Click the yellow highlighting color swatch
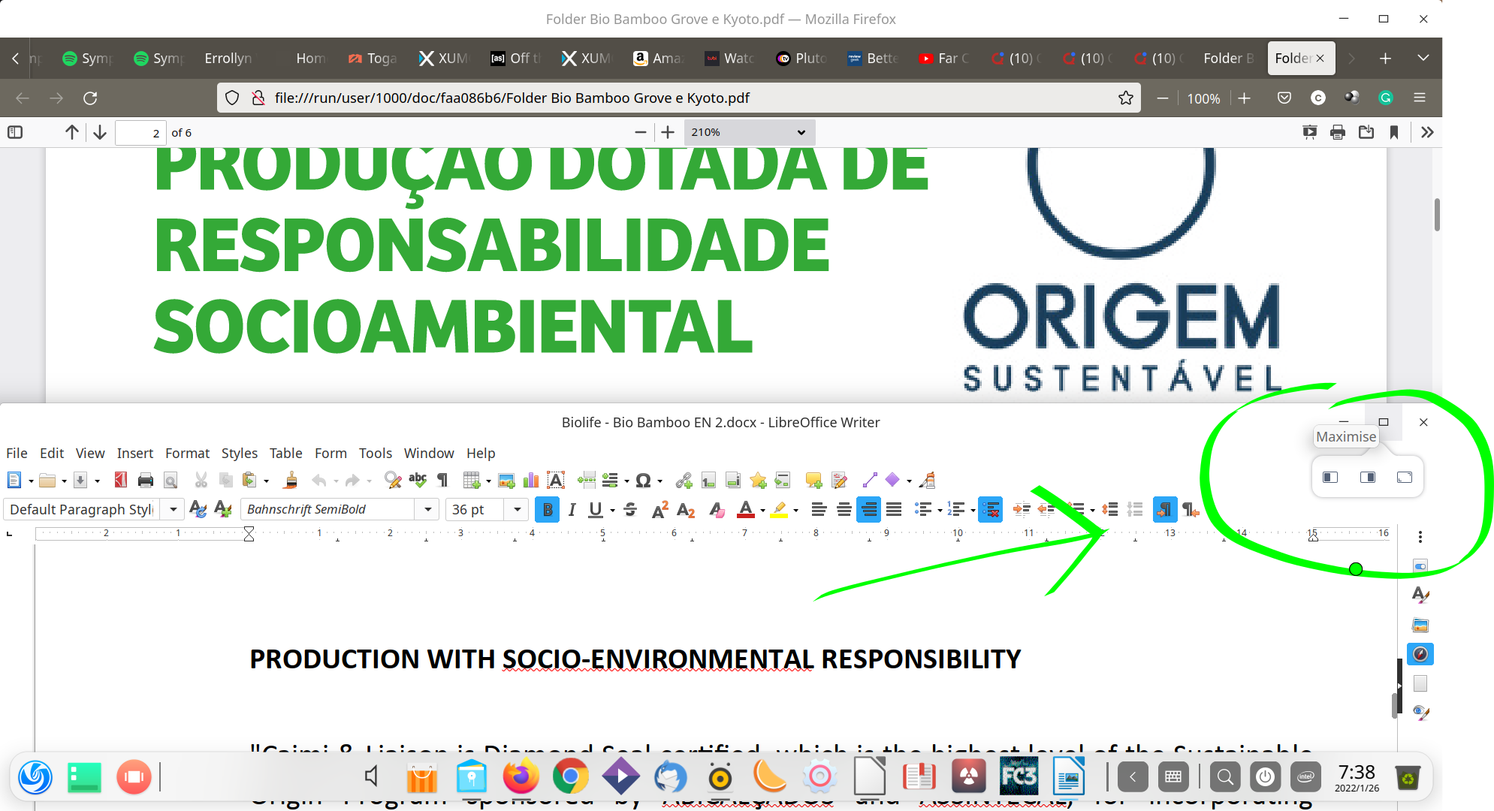The width and height of the screenshot is (1494, 811). tap(780, 510)
